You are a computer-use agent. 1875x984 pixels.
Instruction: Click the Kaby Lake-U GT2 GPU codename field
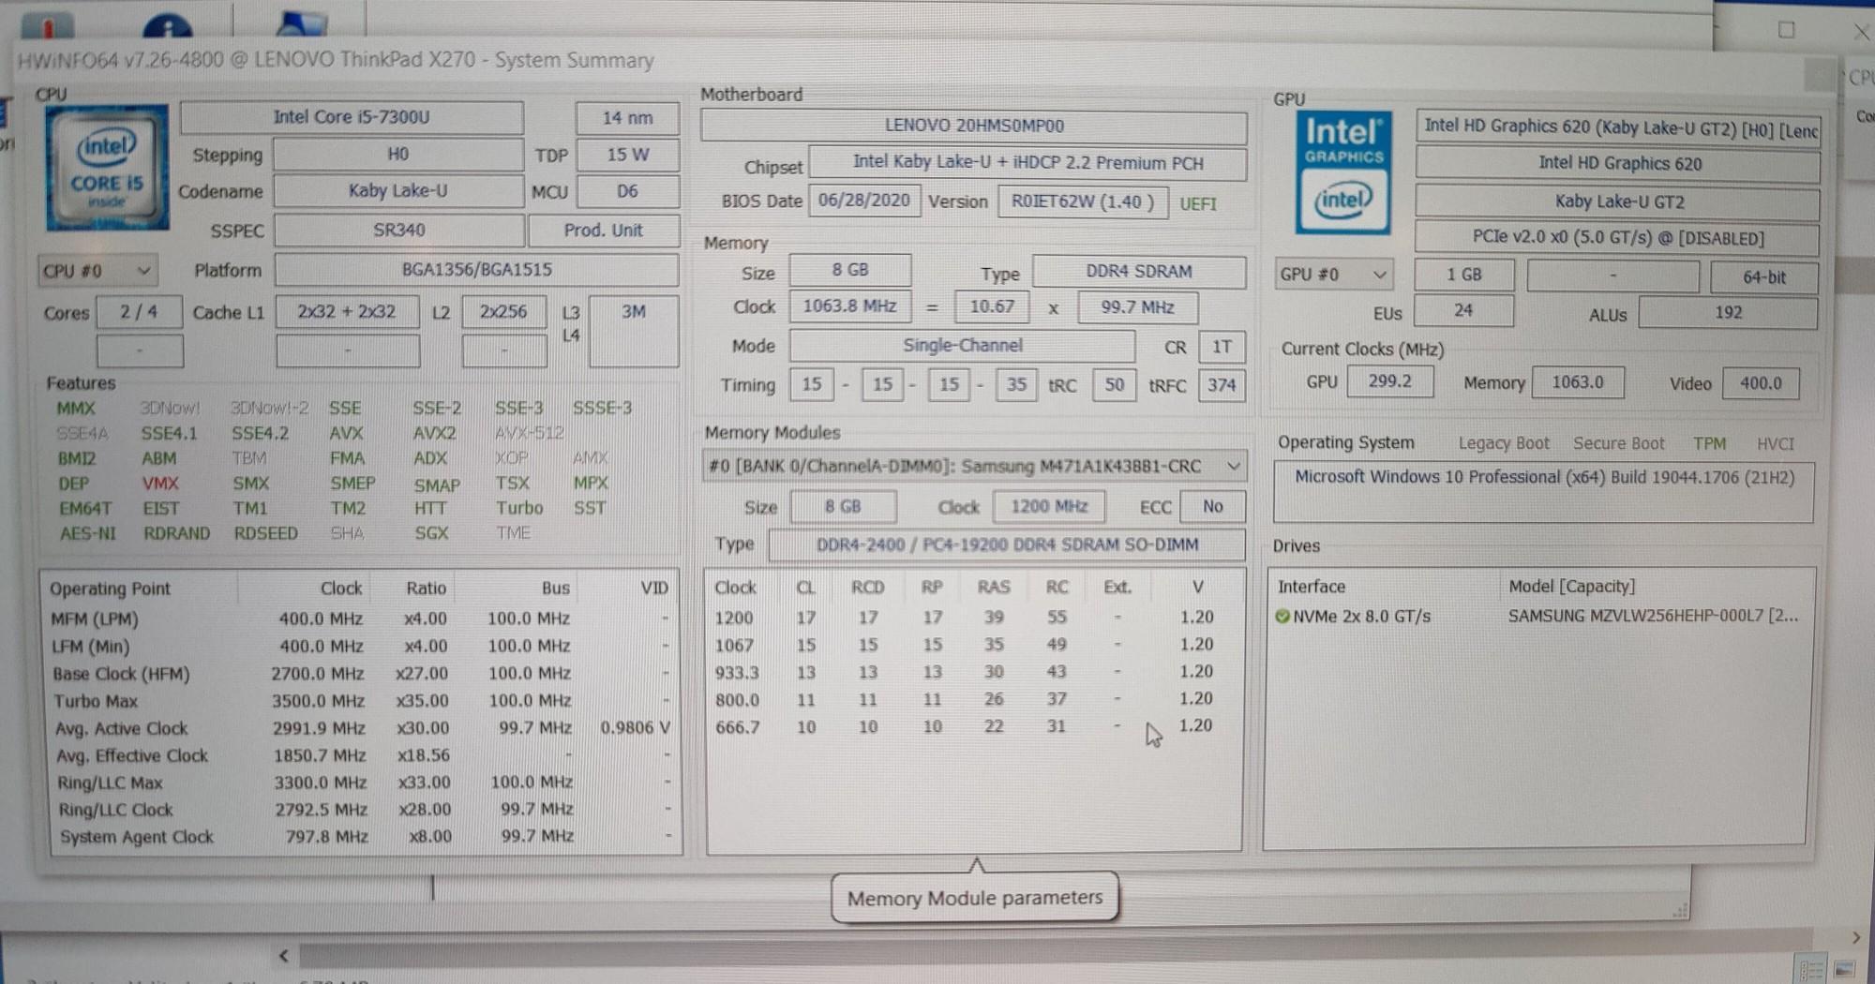point(1619,201)
